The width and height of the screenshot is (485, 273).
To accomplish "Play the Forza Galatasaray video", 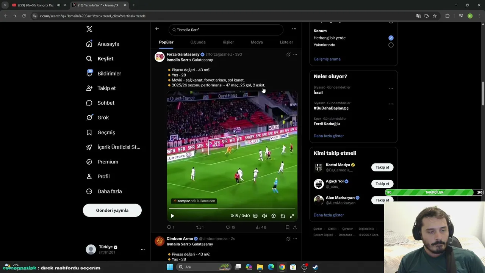I will click(x=172, y=216).
